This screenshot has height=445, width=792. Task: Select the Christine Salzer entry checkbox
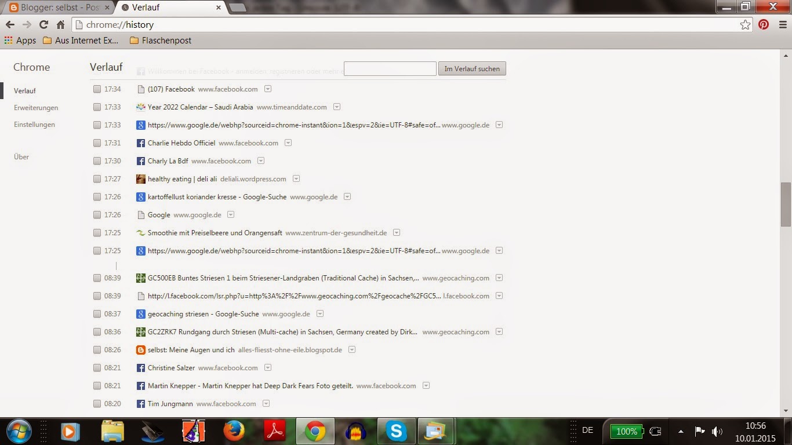tap(97, 368)
